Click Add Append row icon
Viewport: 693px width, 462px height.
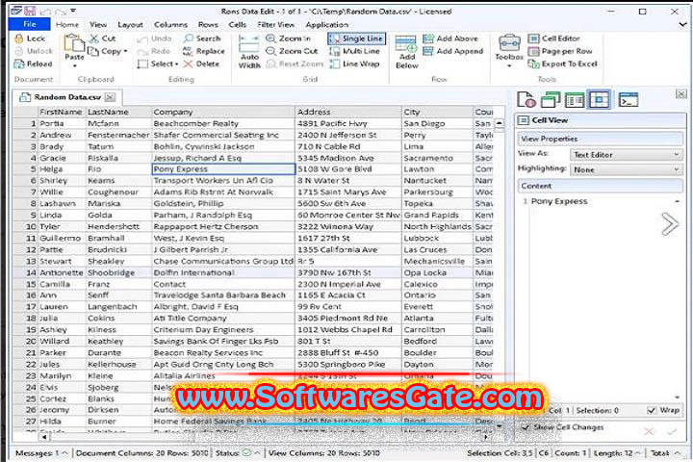[x=427, y=51]
